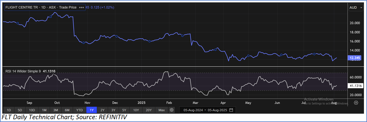Viewport: 367px width, 122px height.
Task: Click the 12.345 current price tag
Action: (x=355, y=58)
